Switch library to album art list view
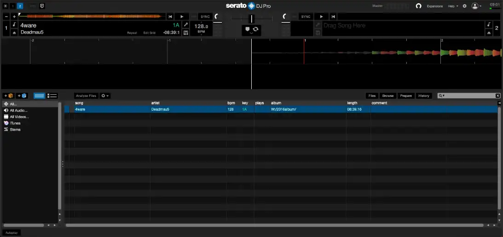Screen dimensions: 503x237 pyautogui.click(x=52, y=96)
